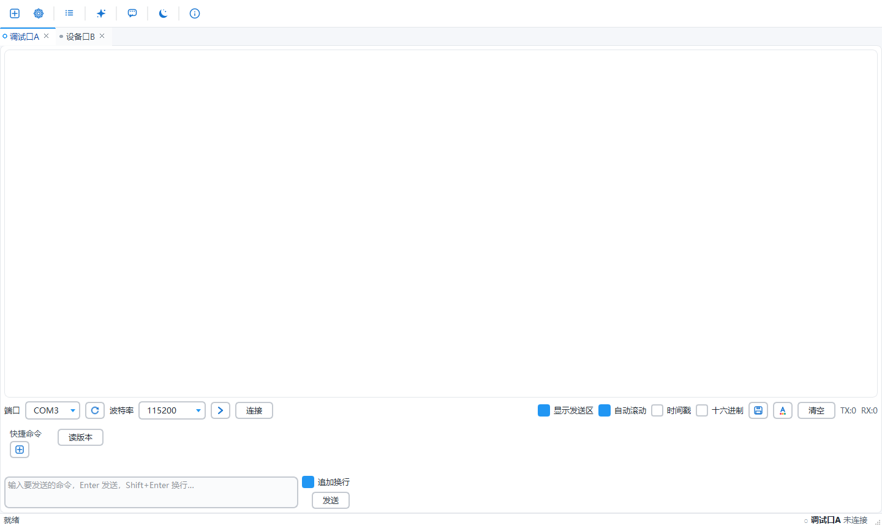
Task: Switch to the 设备口B tab
Action: point(80,37)
